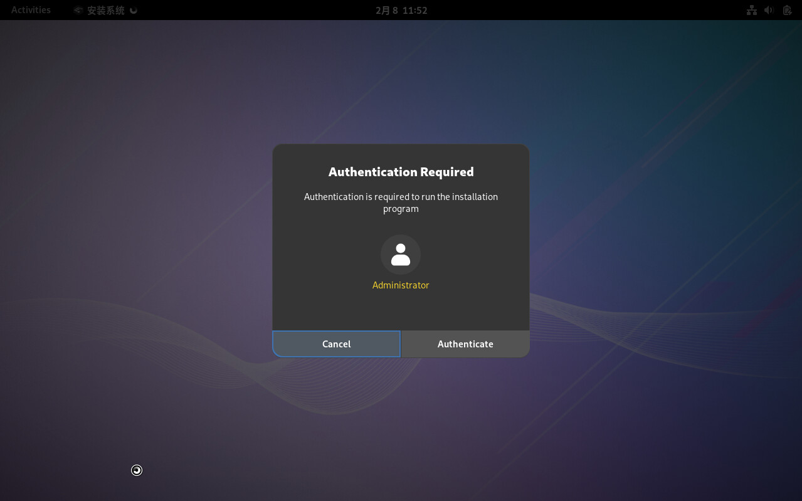This screenshot has height=501, width=802.
Task: Click the busy spinner on the desktop
Action: point(137,470)
